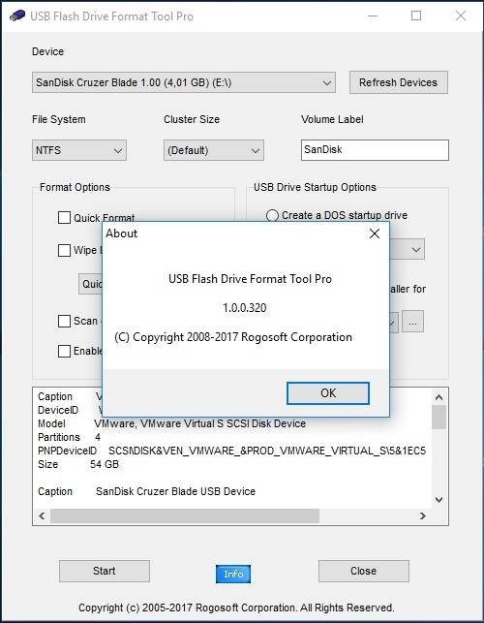Click the Close button at bottom
The image size is (484, 623).
click(364, 571)
